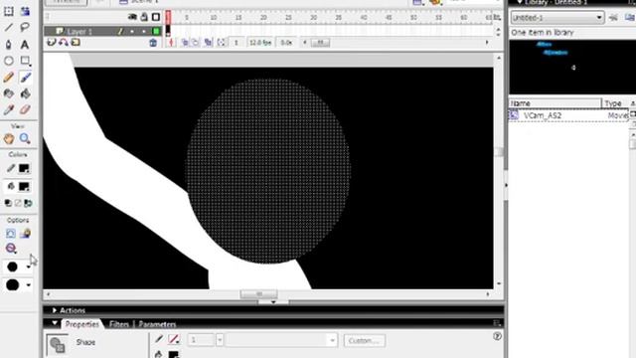Click the playhead at frame 1

pyautogui.click(x=168, y=17)
